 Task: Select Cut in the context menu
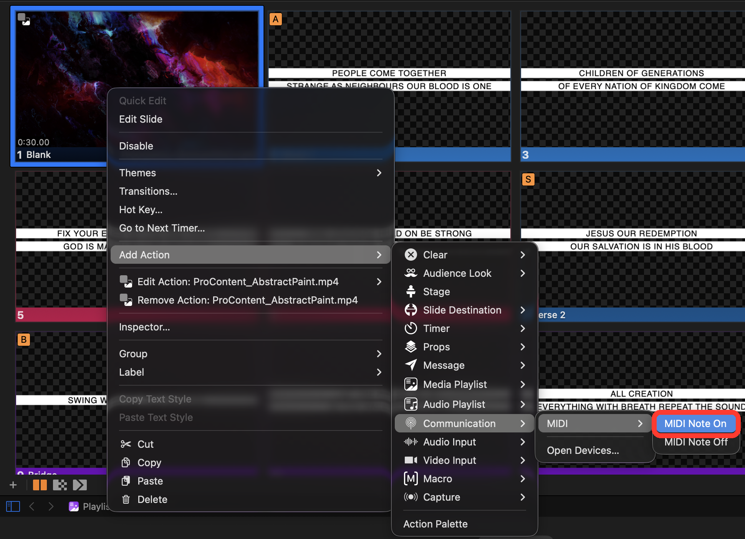click(250, 444)
